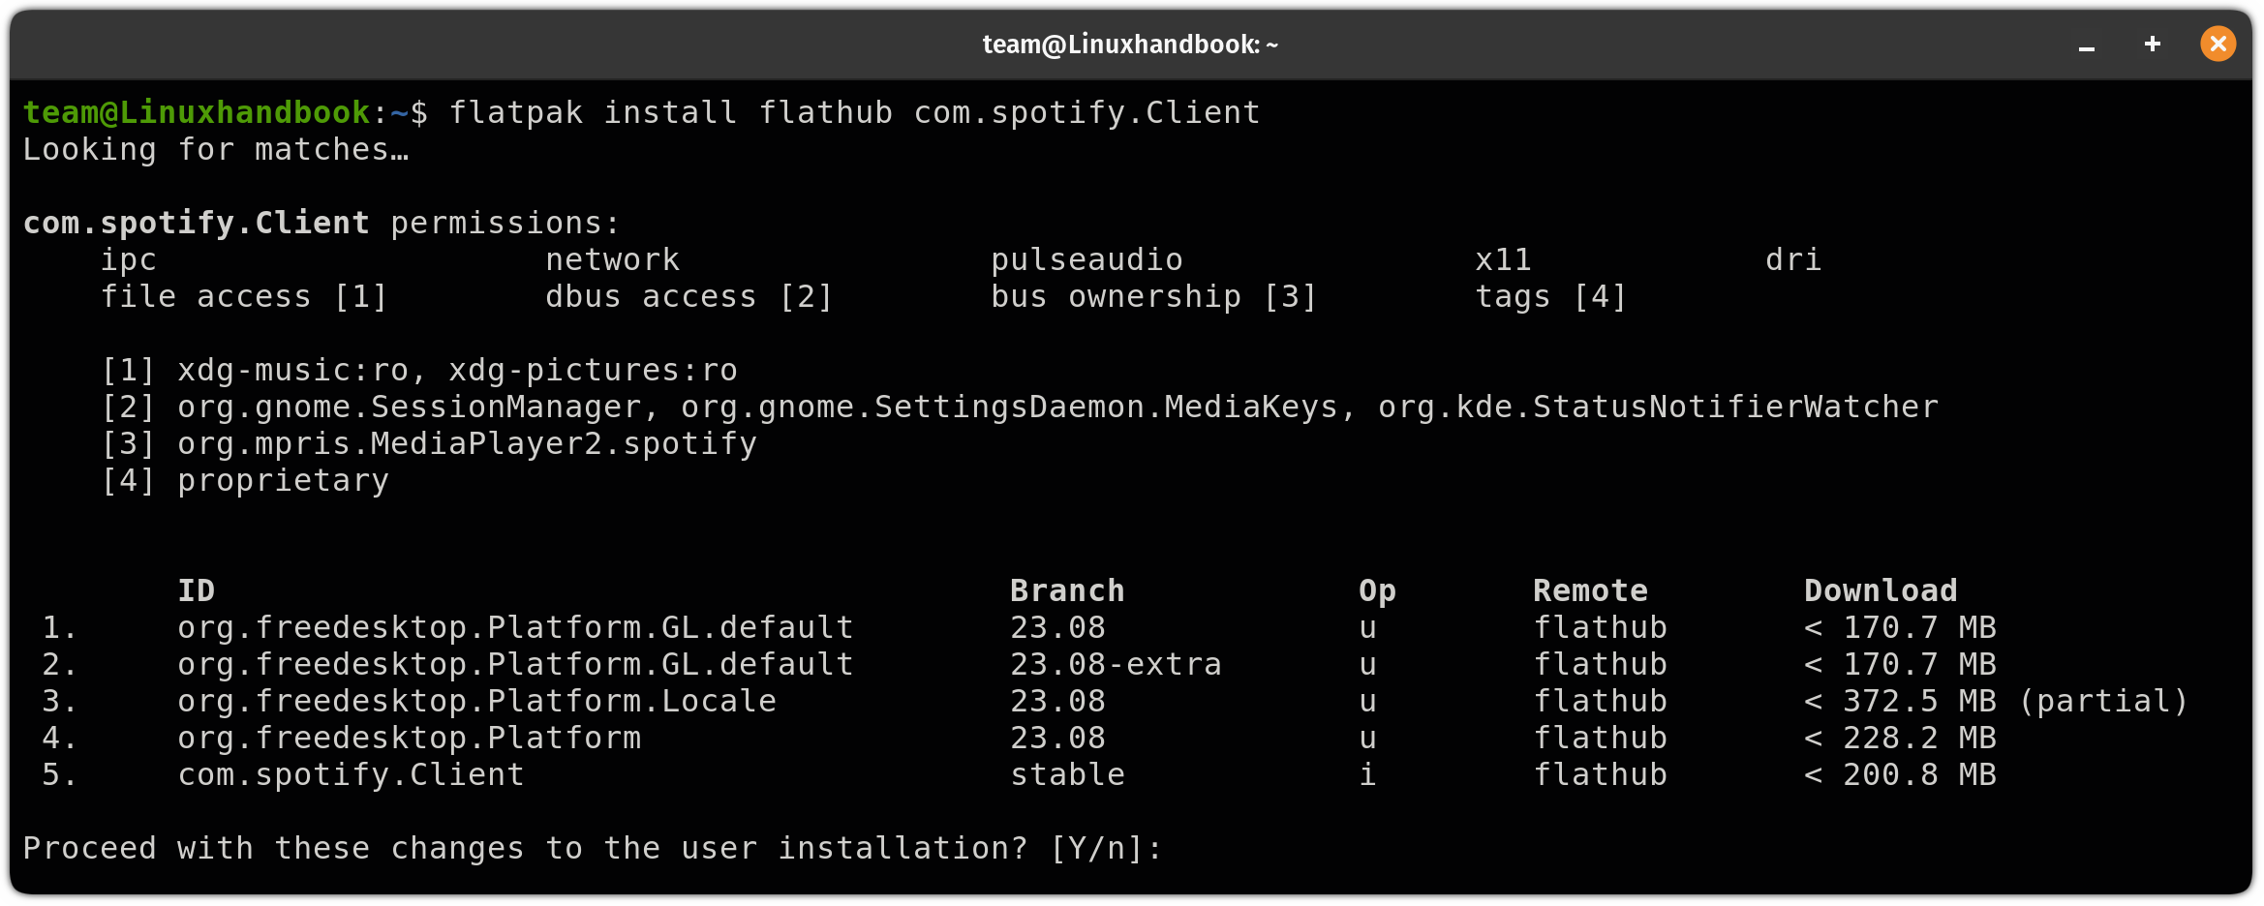Click the xdg-music:ro file access entry

pos(455,369)
